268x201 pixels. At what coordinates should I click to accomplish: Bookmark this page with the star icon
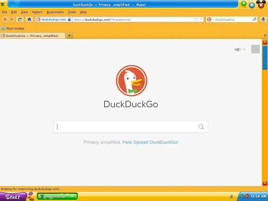(x=196, y=19)
